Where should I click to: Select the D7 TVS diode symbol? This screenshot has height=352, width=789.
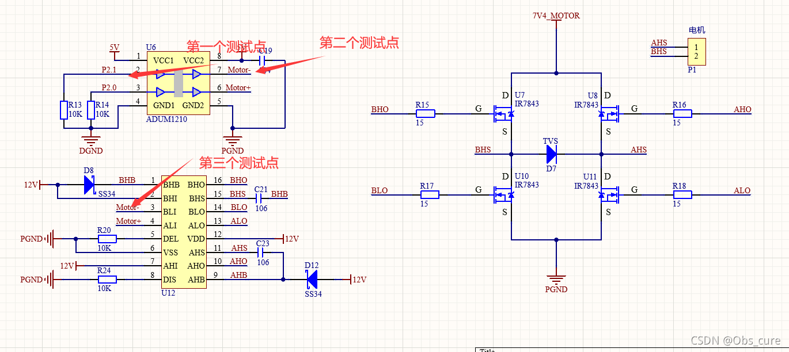[x=551, y=154]
